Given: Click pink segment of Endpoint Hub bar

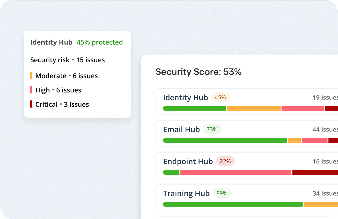Looking at the screenshot, I should 236,172.
